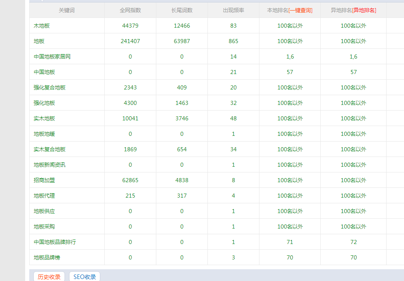Click the keyword 地板品牌榜
The image size is (404, 281).
[x=47, y=257]
